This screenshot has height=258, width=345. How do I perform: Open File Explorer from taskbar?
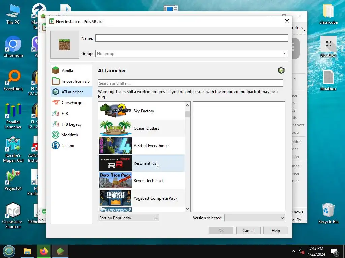pyautogui.click(x=27, y=251)
